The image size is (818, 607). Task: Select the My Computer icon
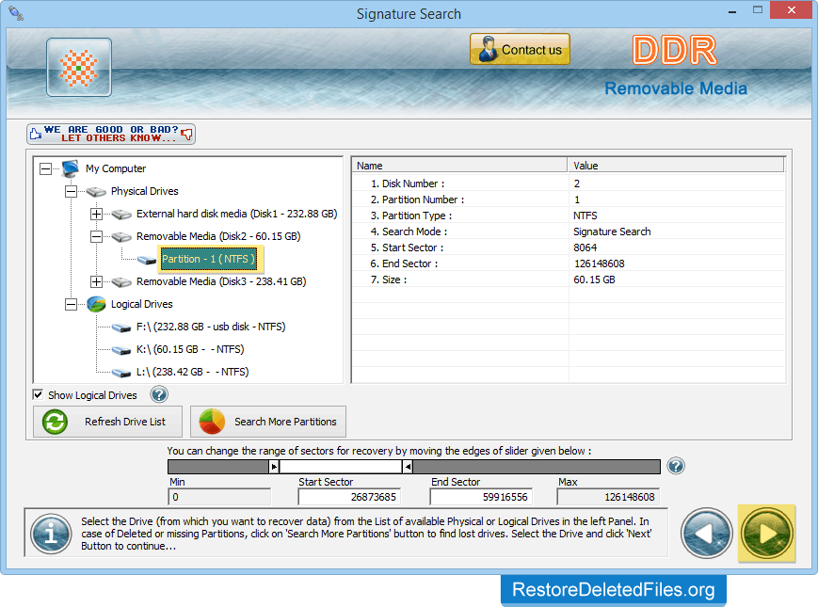[x=71, y=168]
